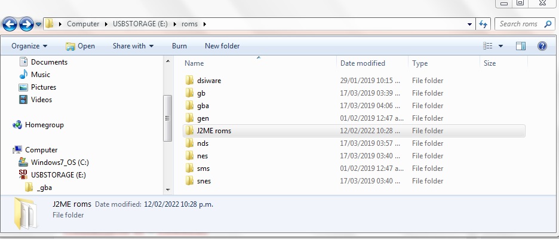Click Open in the toolbar
The image size is (559, 239).
[x=80, y=45]
